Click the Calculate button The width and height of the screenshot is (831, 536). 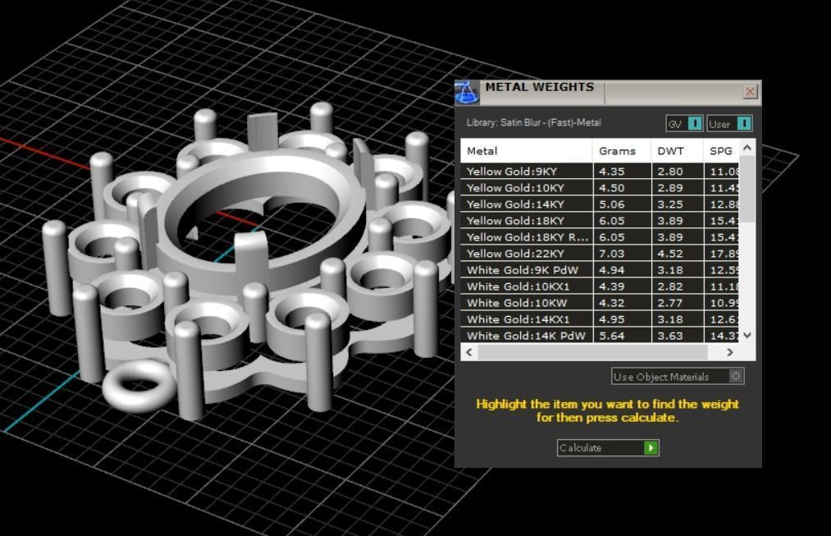coord(608,448)
